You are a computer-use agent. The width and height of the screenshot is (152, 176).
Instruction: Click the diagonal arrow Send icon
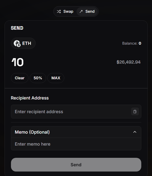(x=81, y=11)
